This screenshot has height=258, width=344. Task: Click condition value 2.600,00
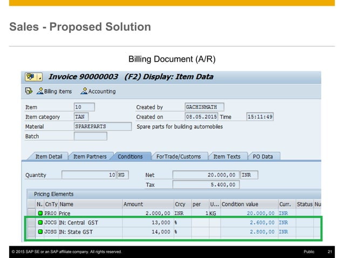[x=262, y=222]
